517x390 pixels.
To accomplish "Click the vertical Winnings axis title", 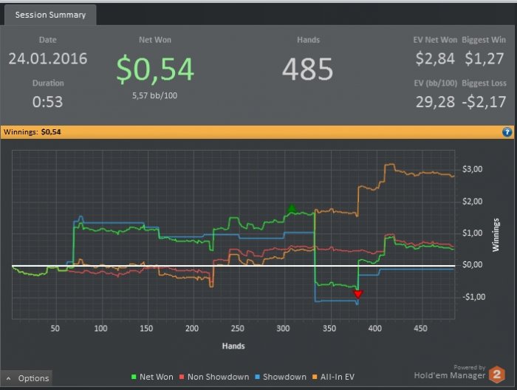I will (496, 235).
